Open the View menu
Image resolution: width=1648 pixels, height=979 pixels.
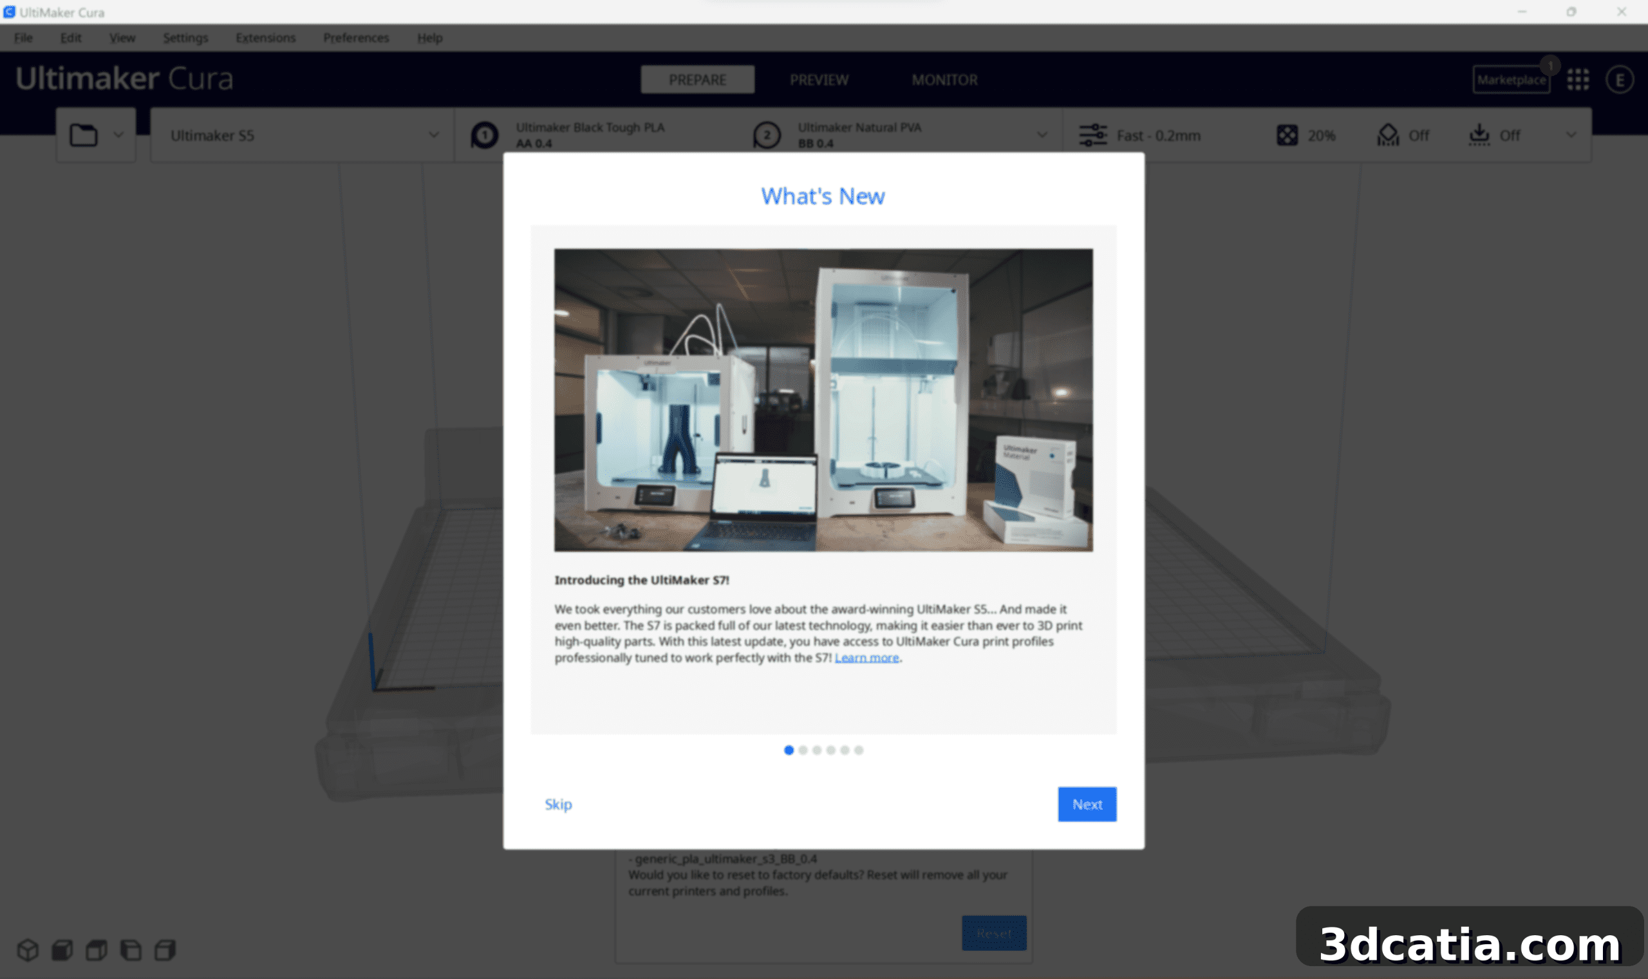[122, 37]
